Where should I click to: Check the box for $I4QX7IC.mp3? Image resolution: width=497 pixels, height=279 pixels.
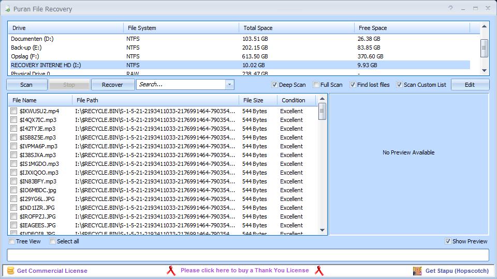click(x=13, y=120)
